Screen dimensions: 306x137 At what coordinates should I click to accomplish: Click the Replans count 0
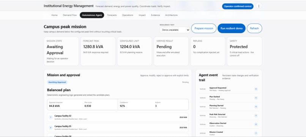click(x=194, y=47)
